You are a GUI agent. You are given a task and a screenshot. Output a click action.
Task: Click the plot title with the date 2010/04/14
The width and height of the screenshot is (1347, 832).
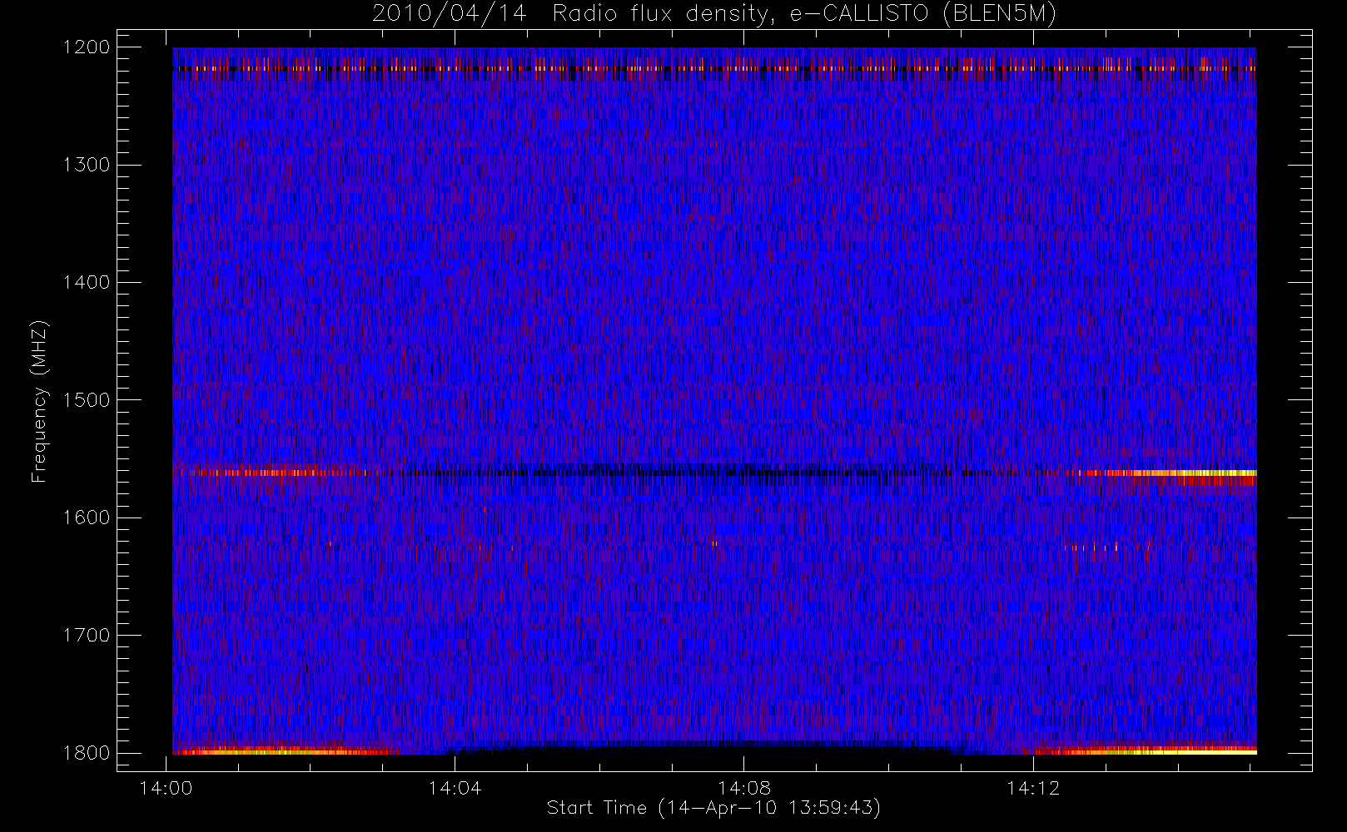click(x=714, y=14)
